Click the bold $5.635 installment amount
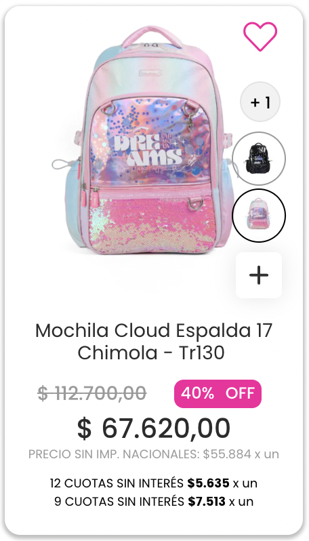 pyautogui.click(x=208, y=483)
